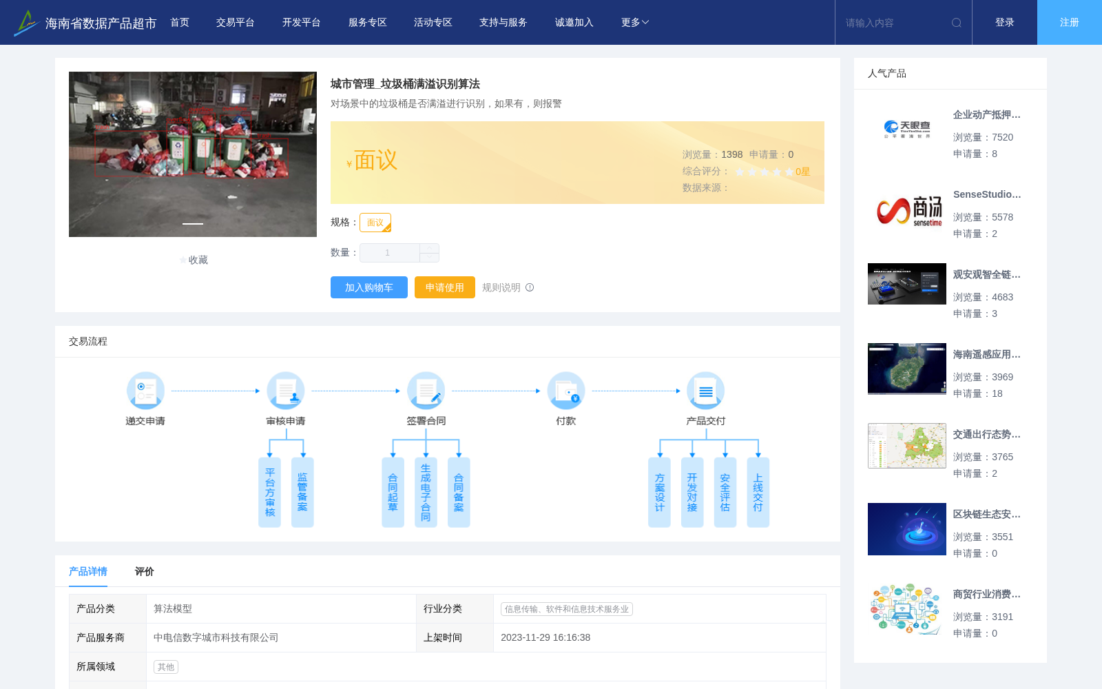The image size is (1102, 689).
Task: Click the 加入购物车 button
Action: click(369, 287)
